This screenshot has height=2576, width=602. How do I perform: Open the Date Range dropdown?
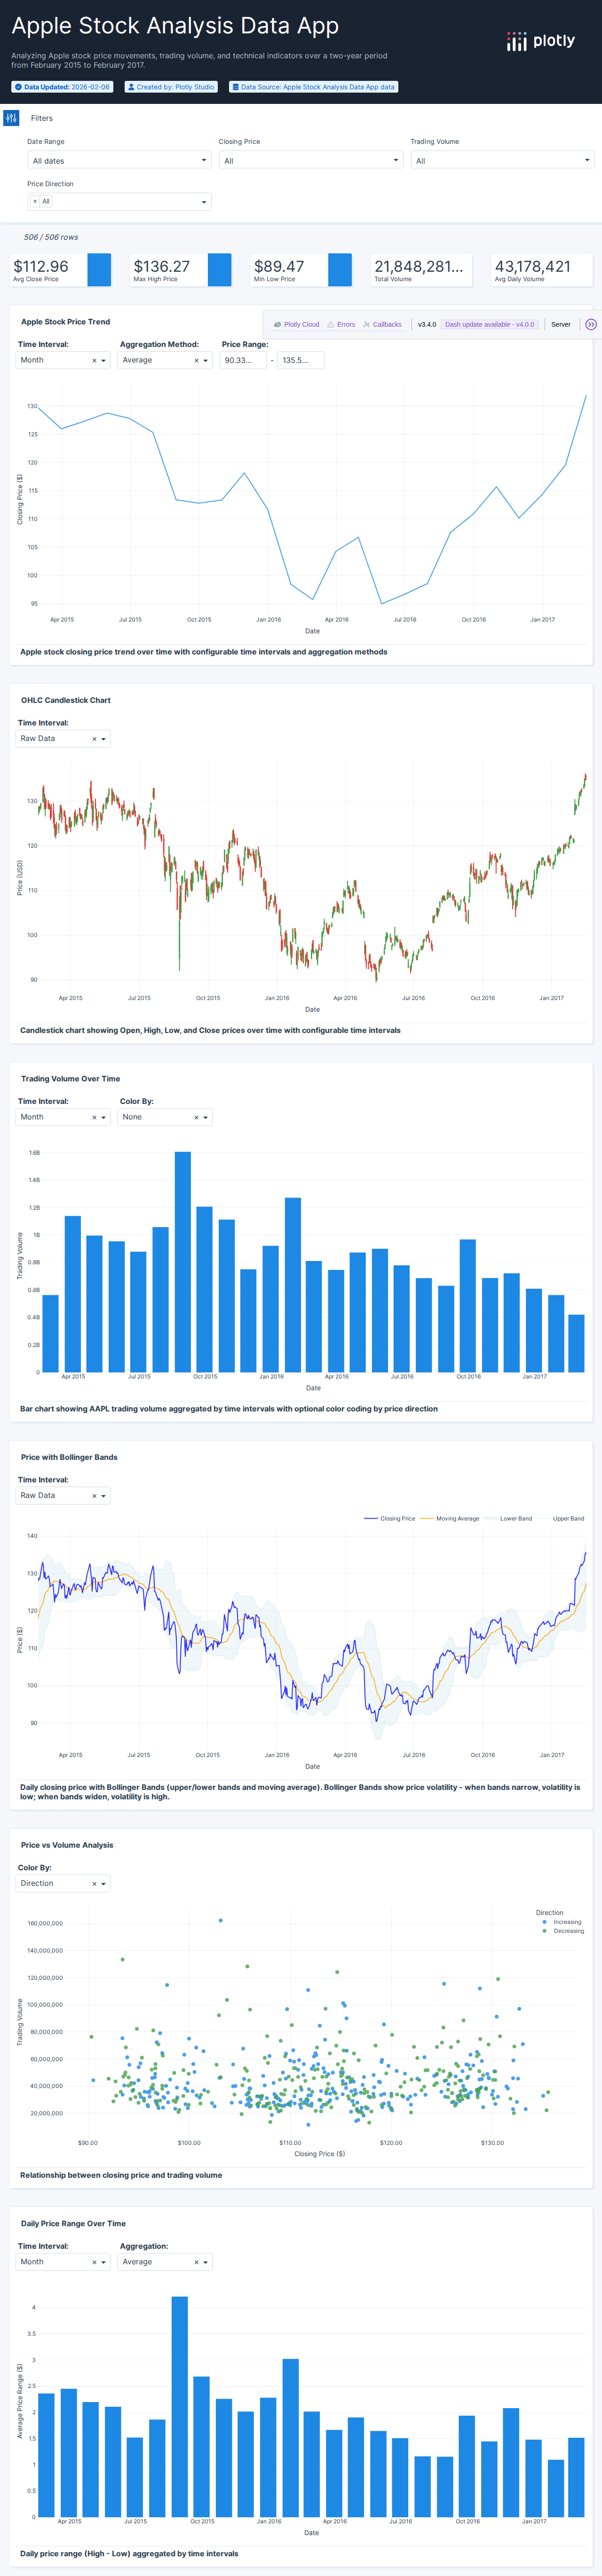[119, 160]
